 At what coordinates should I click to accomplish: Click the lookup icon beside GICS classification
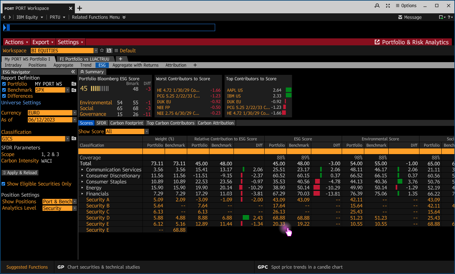point(74,139)
